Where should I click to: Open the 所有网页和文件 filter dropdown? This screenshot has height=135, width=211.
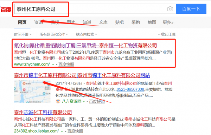(53, 34)
